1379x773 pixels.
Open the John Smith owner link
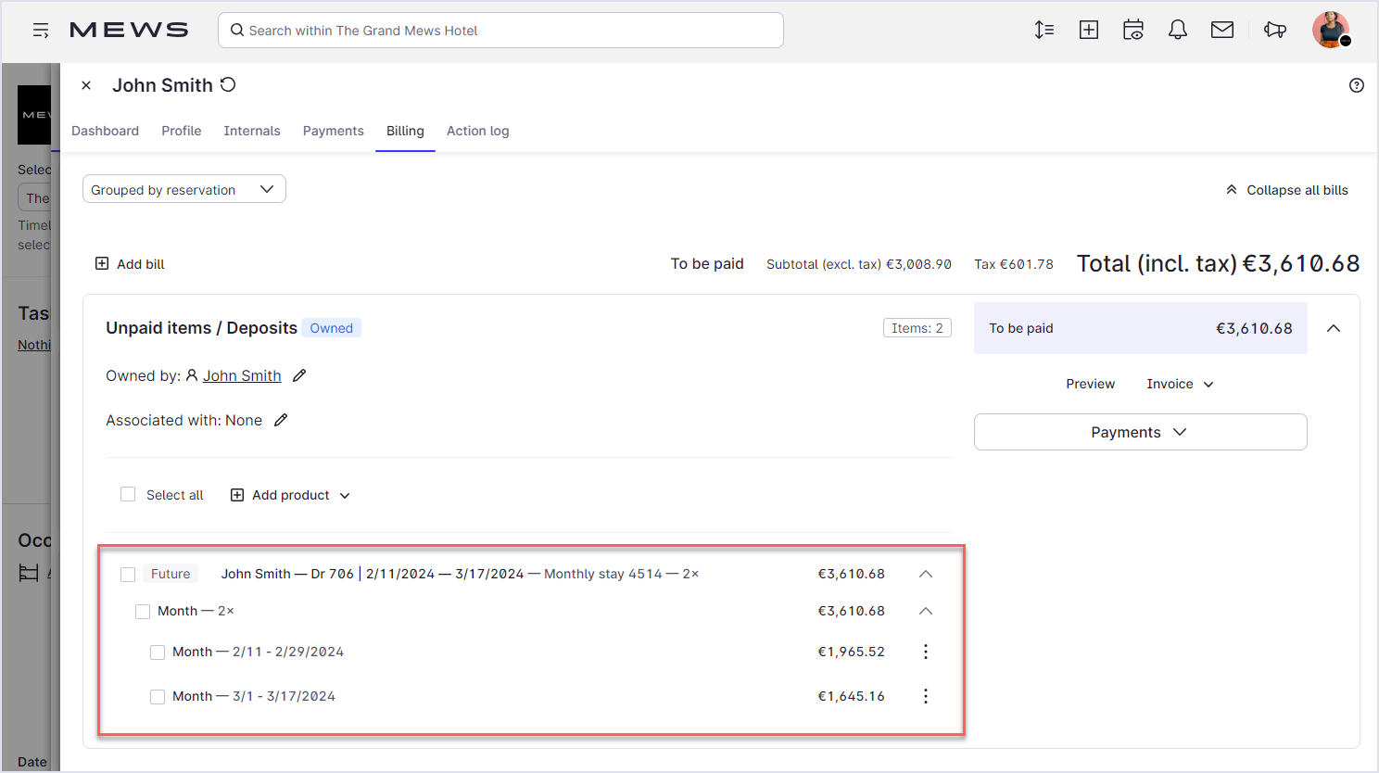coord(242,375)
